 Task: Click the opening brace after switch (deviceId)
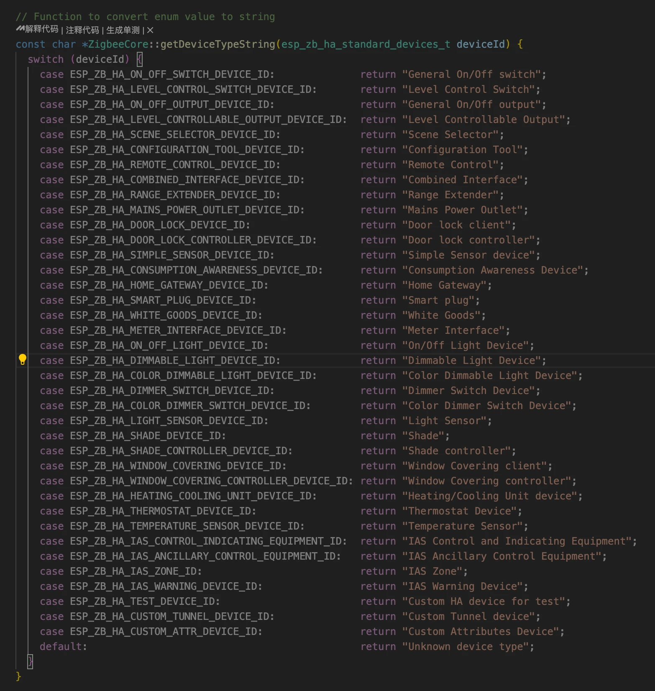(140, 59)
